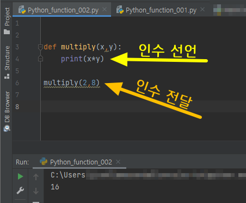The height and width of the screenshot is (203, 246).
Task: Click the Project folder icon in sidebar
Action: pyautogui.click(x=7, y=32)
